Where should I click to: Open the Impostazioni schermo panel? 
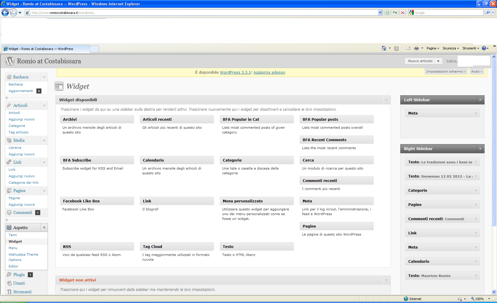click(x=446, y=72)
